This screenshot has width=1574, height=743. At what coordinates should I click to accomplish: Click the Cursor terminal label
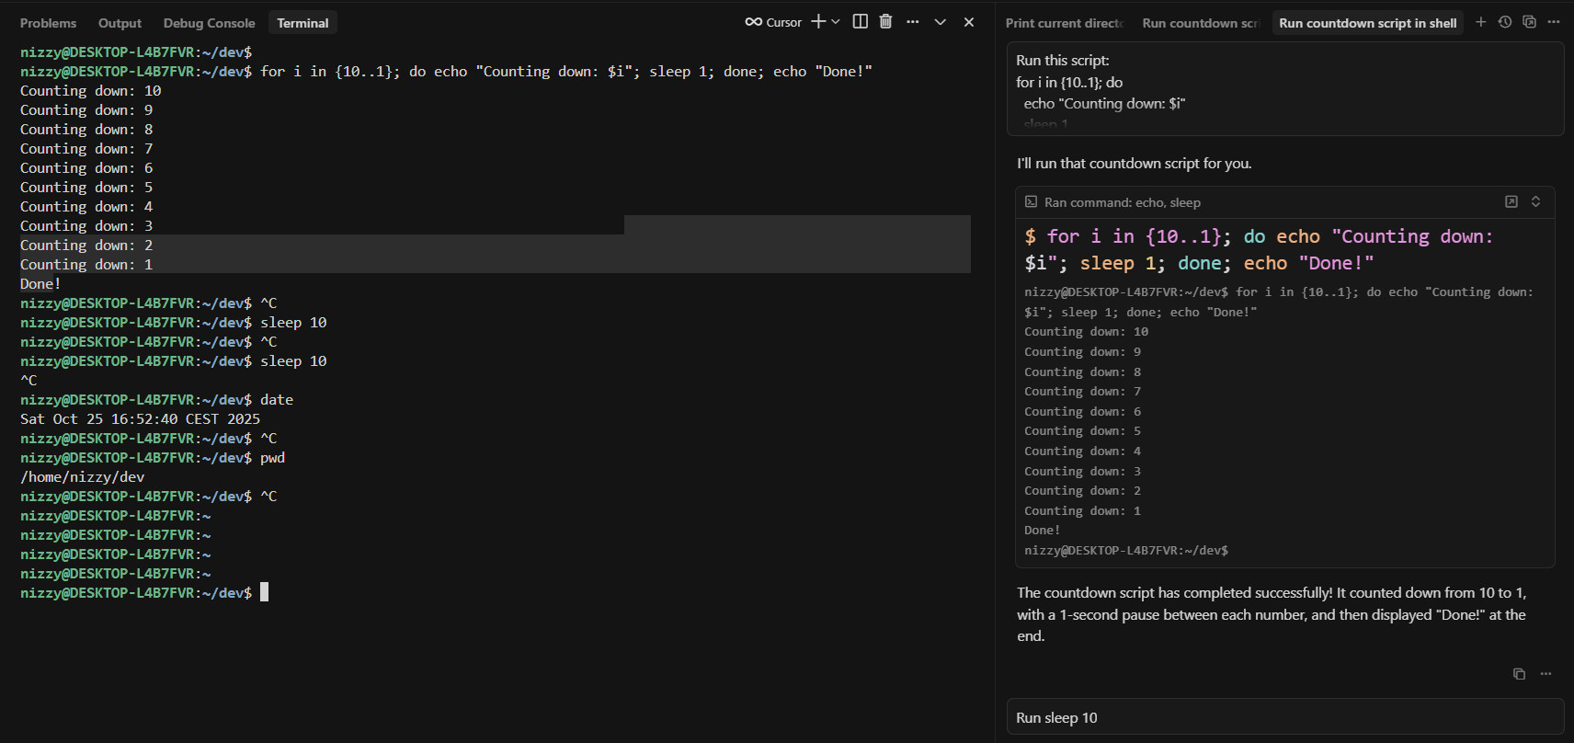pos(773,22)
